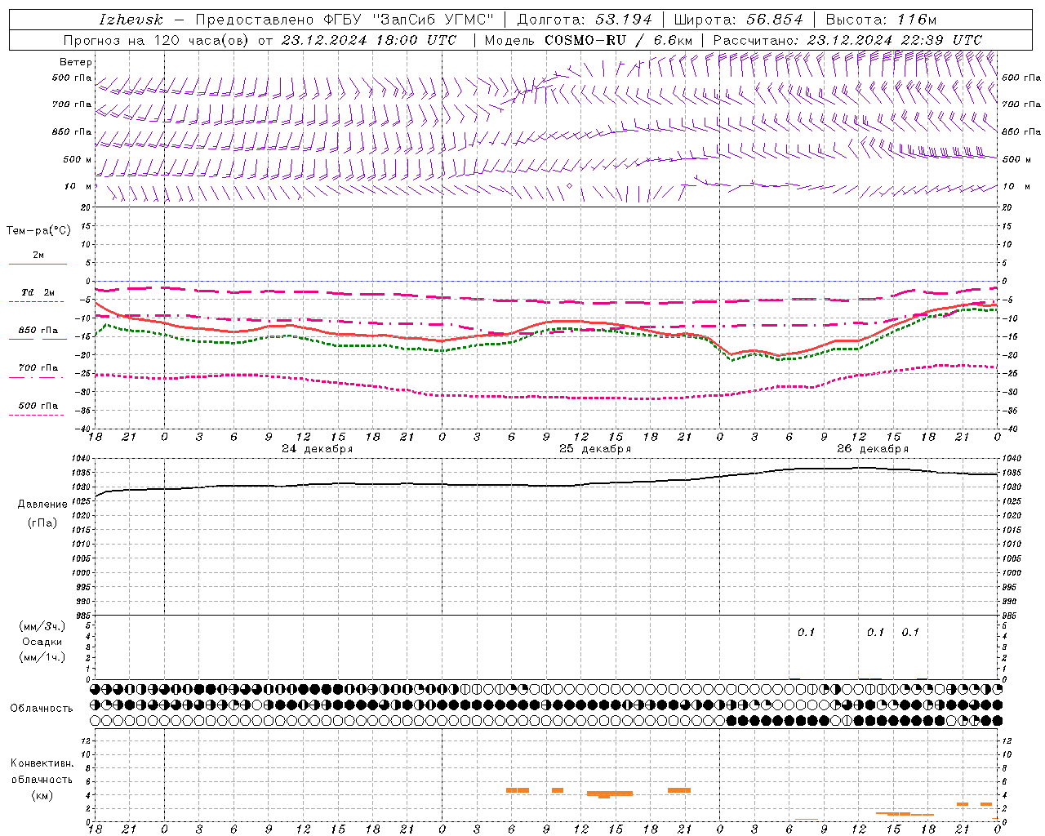Click the "Ветер" wind panel label
The image size is (1045, 836).
(x=76, y=62)
